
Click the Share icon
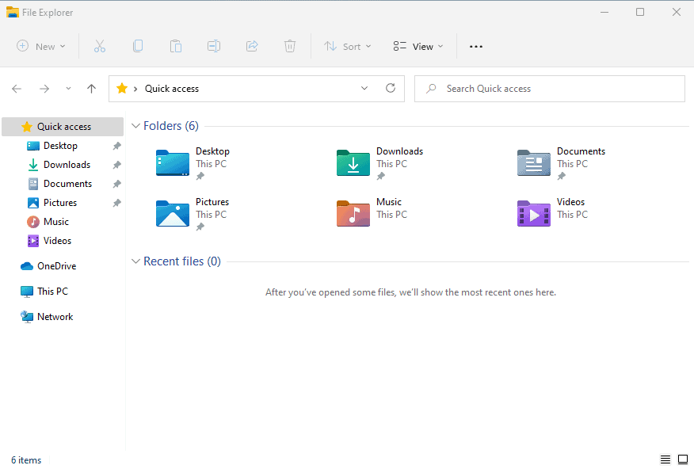point(252,46)
